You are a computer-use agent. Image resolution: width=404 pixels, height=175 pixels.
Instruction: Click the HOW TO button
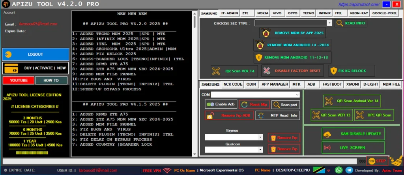coord(51,80)
